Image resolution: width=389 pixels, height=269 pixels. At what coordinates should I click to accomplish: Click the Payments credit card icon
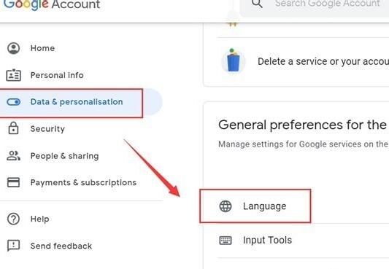[x=13, y=182]
